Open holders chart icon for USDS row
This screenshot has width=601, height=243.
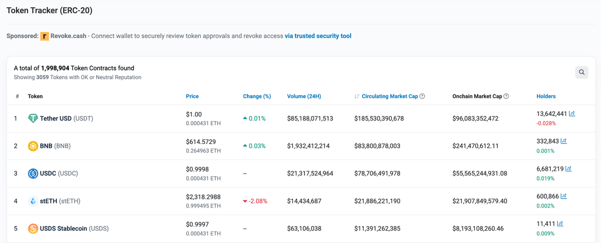click(560, 224)
